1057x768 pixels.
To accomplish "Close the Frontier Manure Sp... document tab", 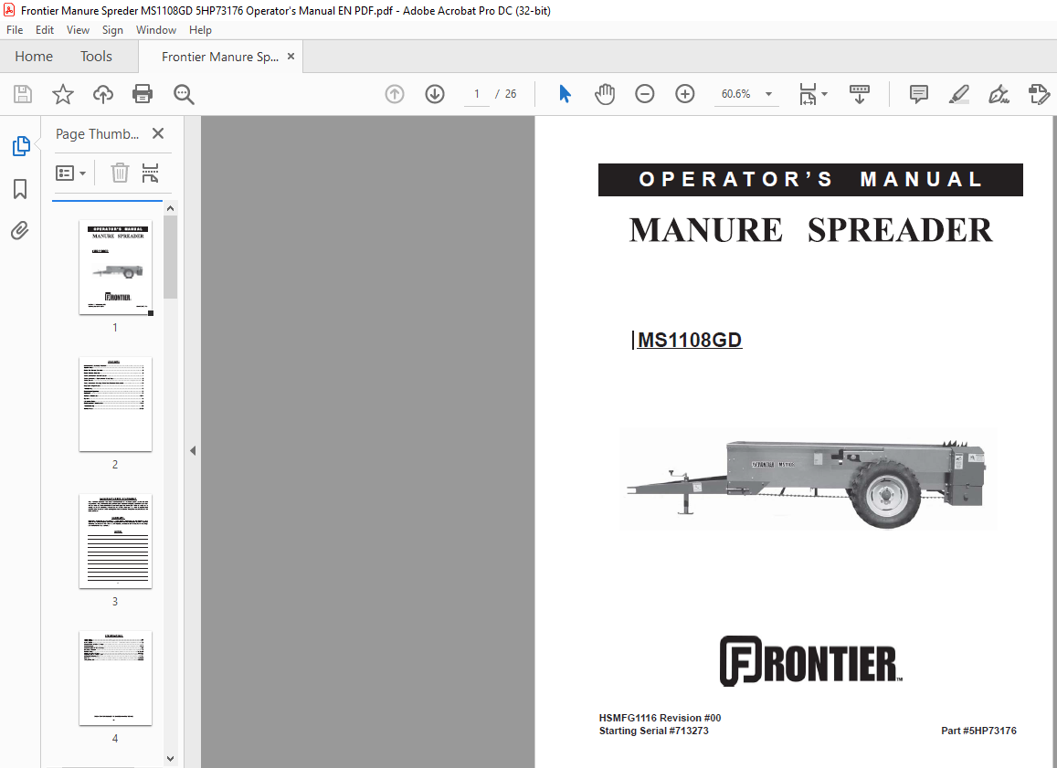I will 291,57.
